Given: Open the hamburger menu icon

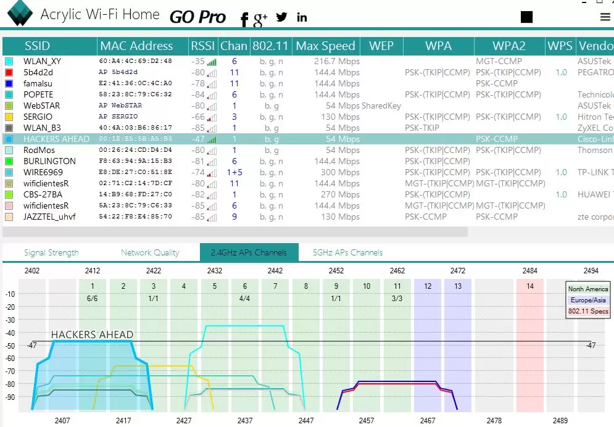Looking at the screenshot, I should pyautogui.click(x=605, y=17).
